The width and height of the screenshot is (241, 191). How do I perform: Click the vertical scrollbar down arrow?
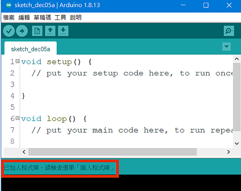point(237,144)
